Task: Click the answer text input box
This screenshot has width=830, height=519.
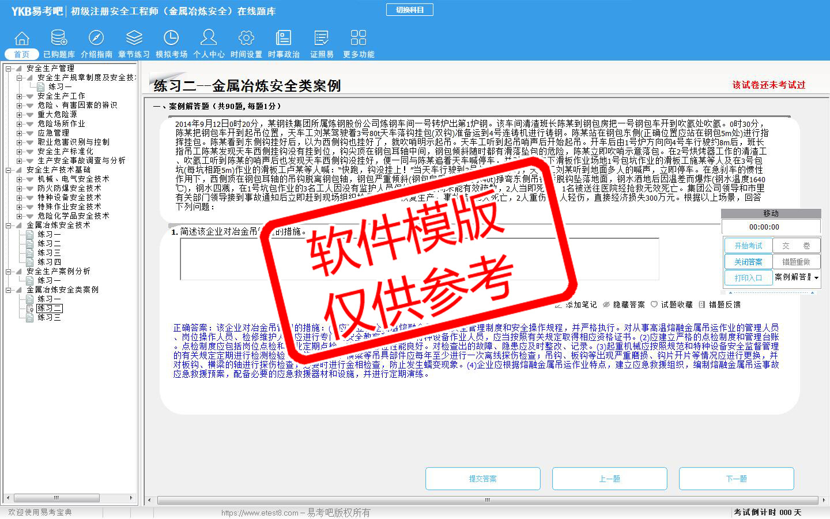Action: point(419,259)
